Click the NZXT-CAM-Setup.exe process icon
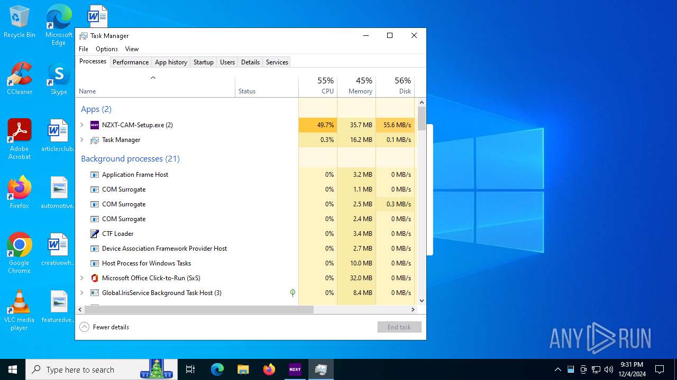The width and height of the screenshot is (677, 380). point(95,125)
